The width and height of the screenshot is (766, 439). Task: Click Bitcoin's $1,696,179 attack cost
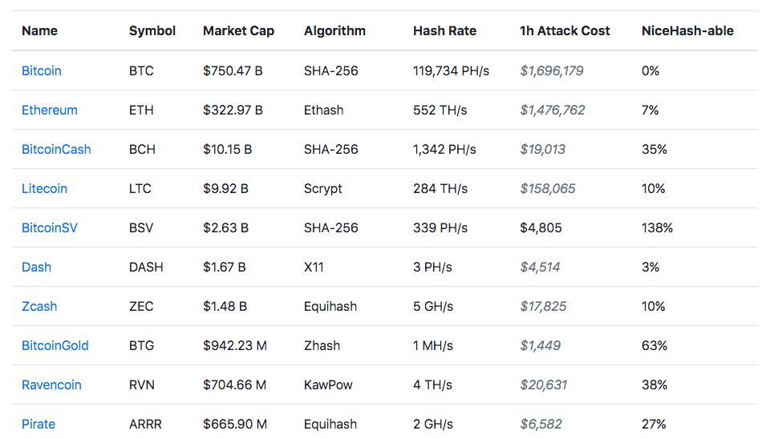pos(551,70)
